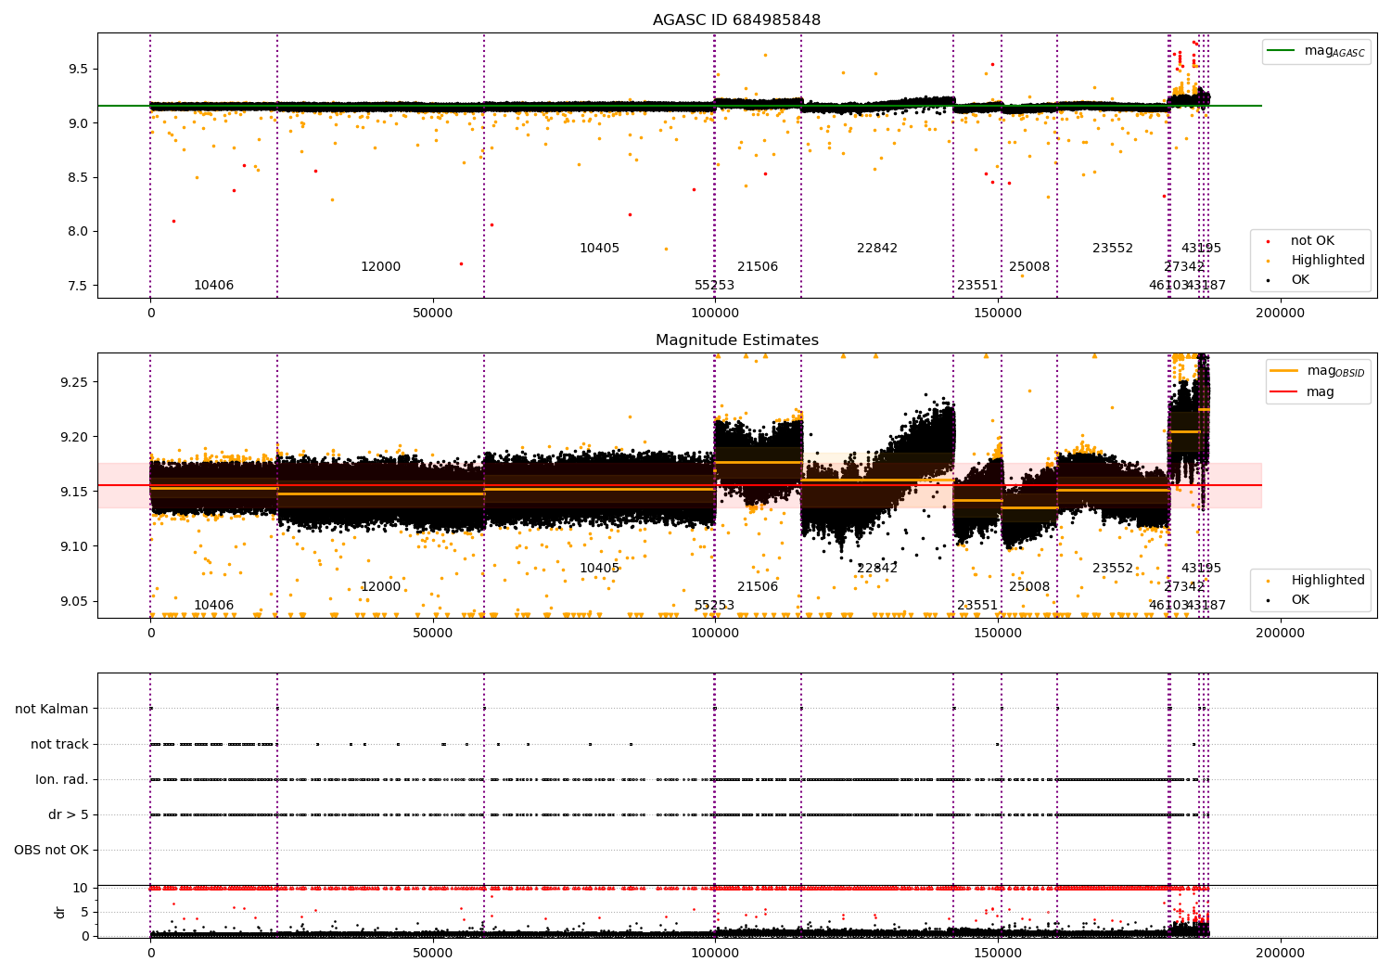This screenshot has width=1391, height=974.
Task: Click the 'not OK' legend entry in top plot
Action: 1310,241
